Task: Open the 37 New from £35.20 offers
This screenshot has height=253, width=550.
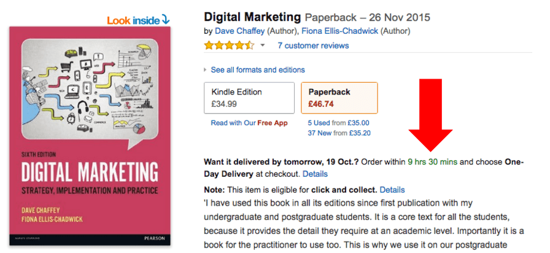Action: tap(339, 133)
